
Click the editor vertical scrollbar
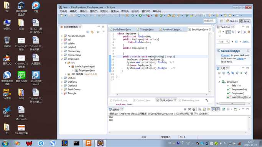210,62
